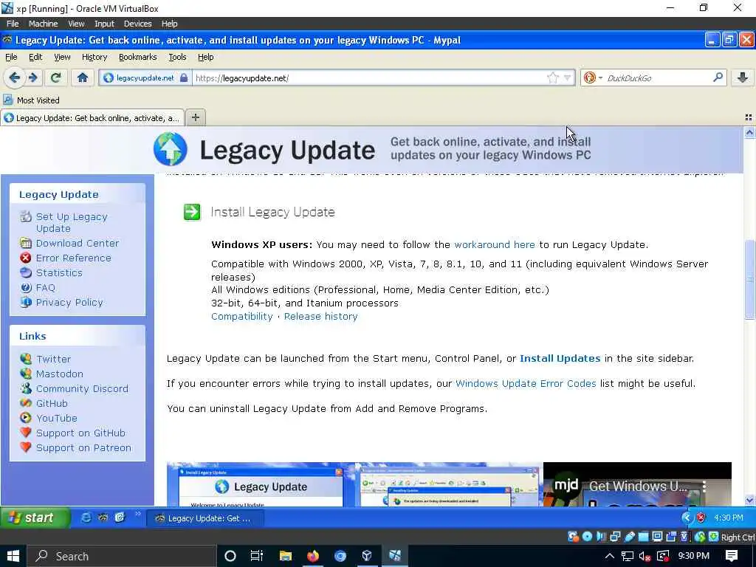This screenshot has height=567, width=756.
Task: Click the green arrow Install Legacy Update icon
Action: coord(192,212)
